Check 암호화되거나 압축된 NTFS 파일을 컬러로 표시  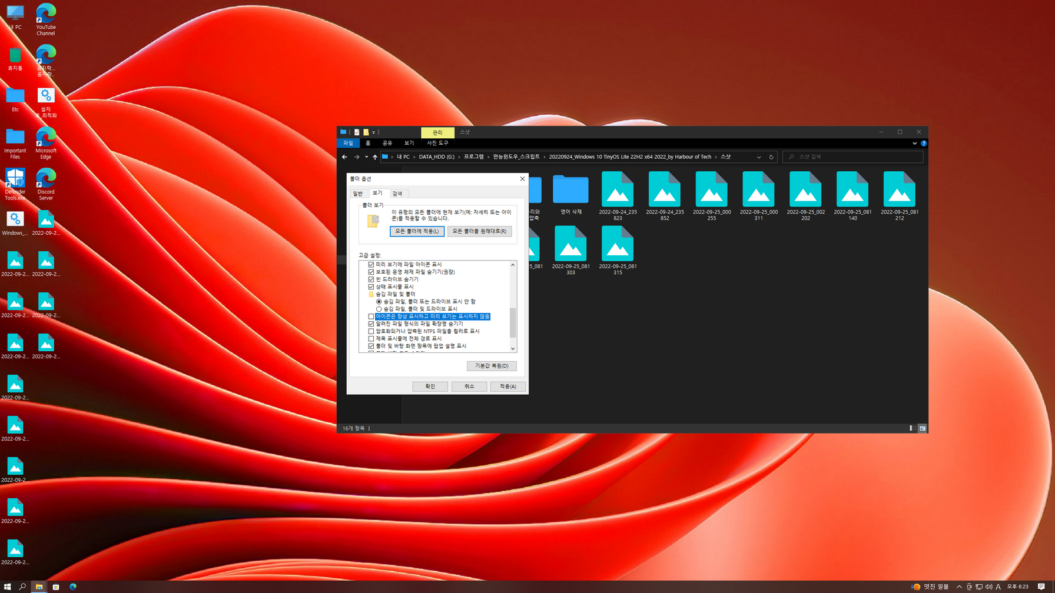pos(371,331)
